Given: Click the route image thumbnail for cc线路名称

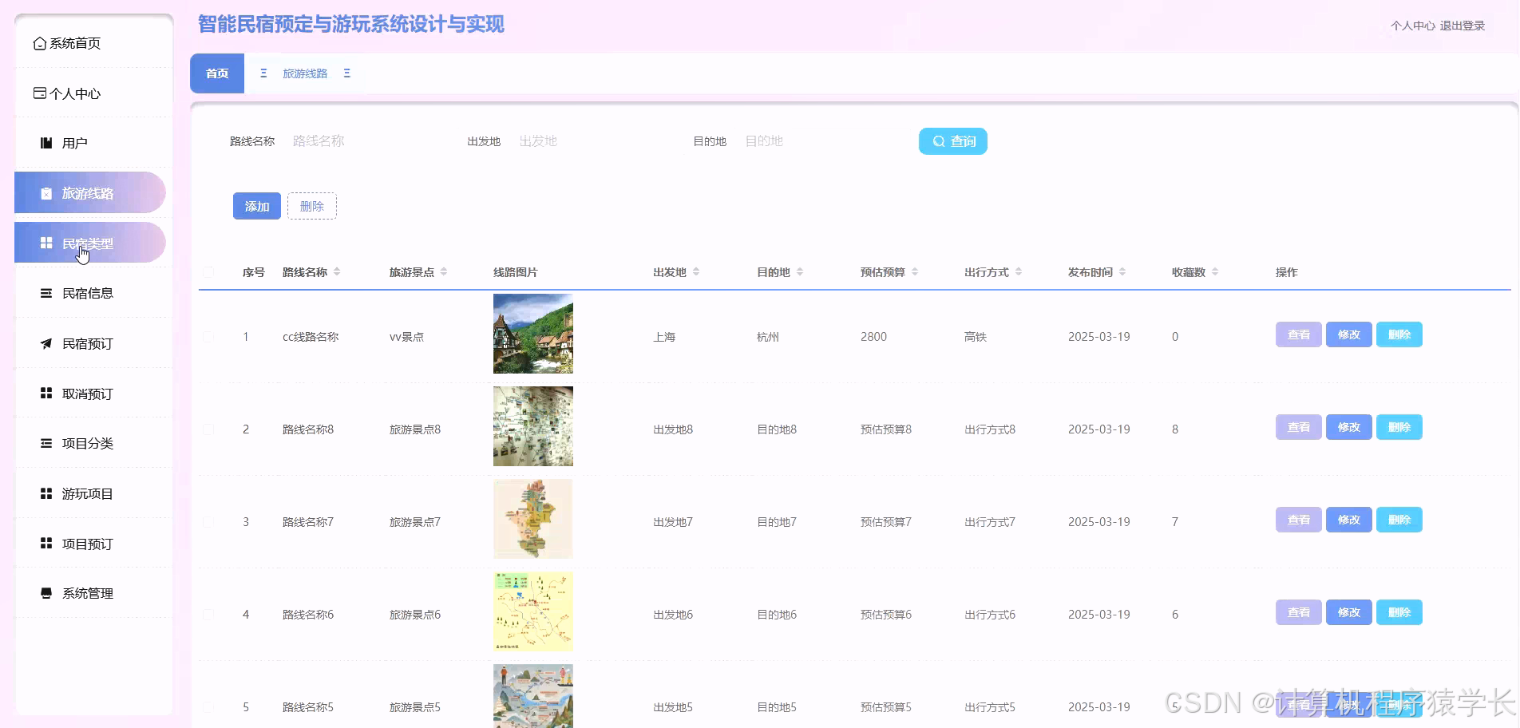Looking at the screenshot, I should click(532, 334).
